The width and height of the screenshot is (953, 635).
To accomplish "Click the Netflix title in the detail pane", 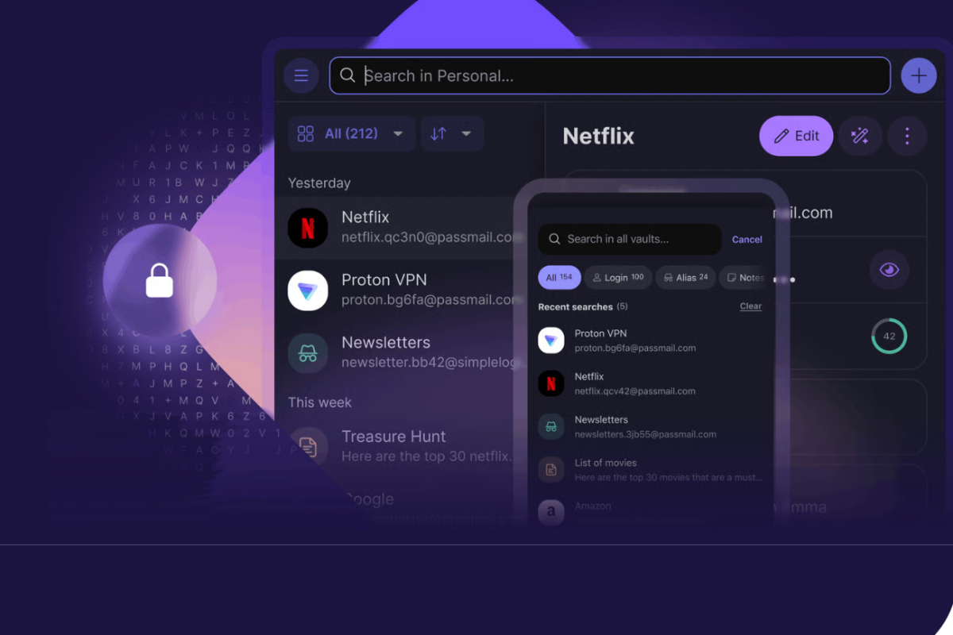I will (x=599, y=137).
